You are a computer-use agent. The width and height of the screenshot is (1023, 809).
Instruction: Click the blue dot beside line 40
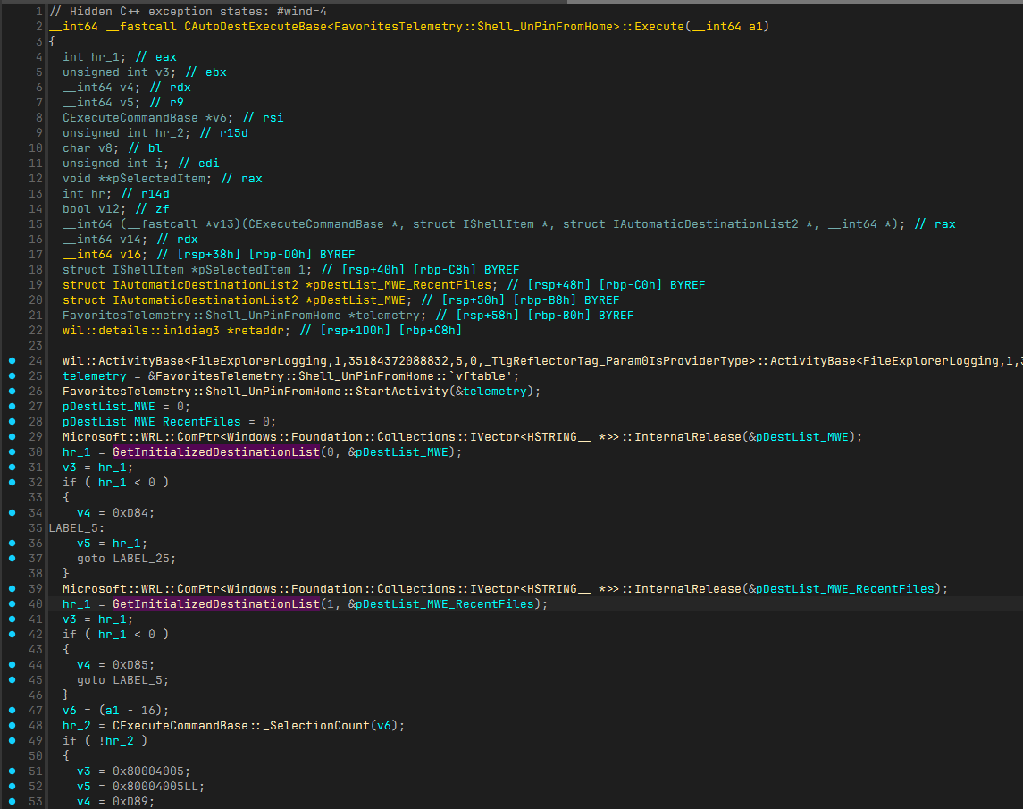click(x=12, y=604)
